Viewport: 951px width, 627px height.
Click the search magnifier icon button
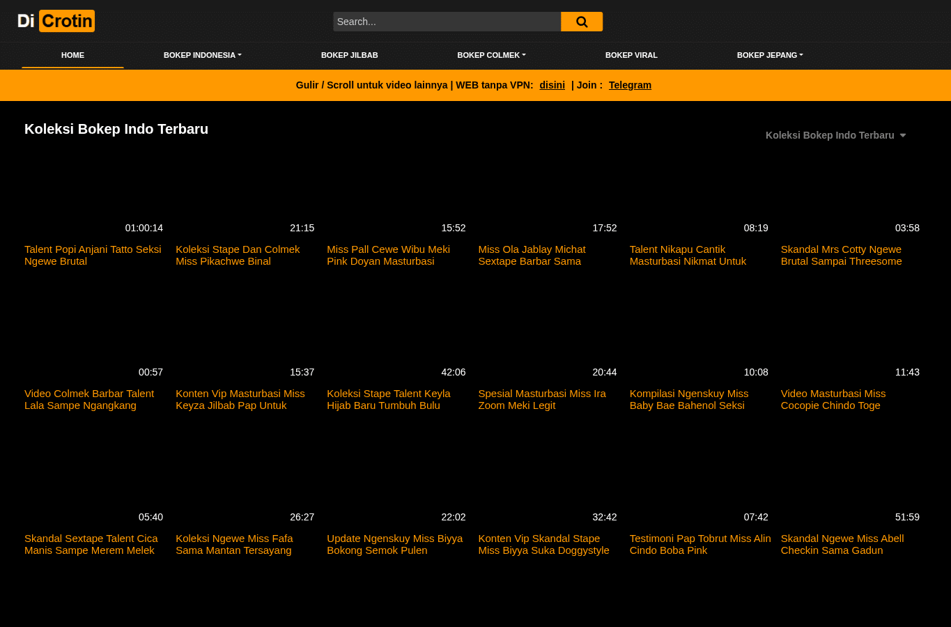[582, 22]
